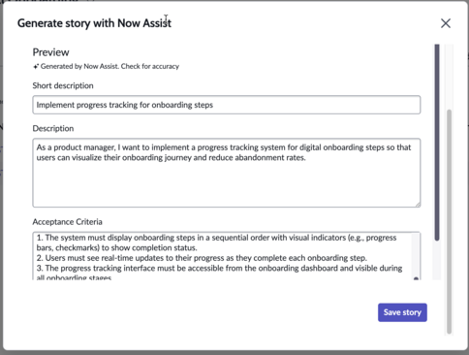This screenshot has height=355, width=469.
Task: Close the Generate story dialog
Action: point(446,23)
